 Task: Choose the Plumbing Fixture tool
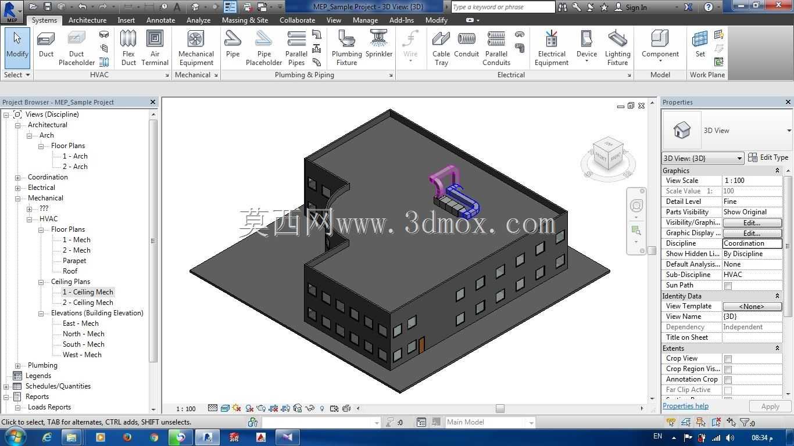tap(346, 48)
